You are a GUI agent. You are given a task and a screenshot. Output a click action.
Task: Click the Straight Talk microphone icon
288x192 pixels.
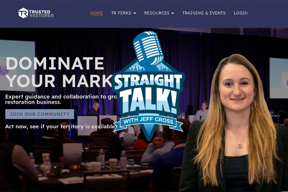coord(148,49)
